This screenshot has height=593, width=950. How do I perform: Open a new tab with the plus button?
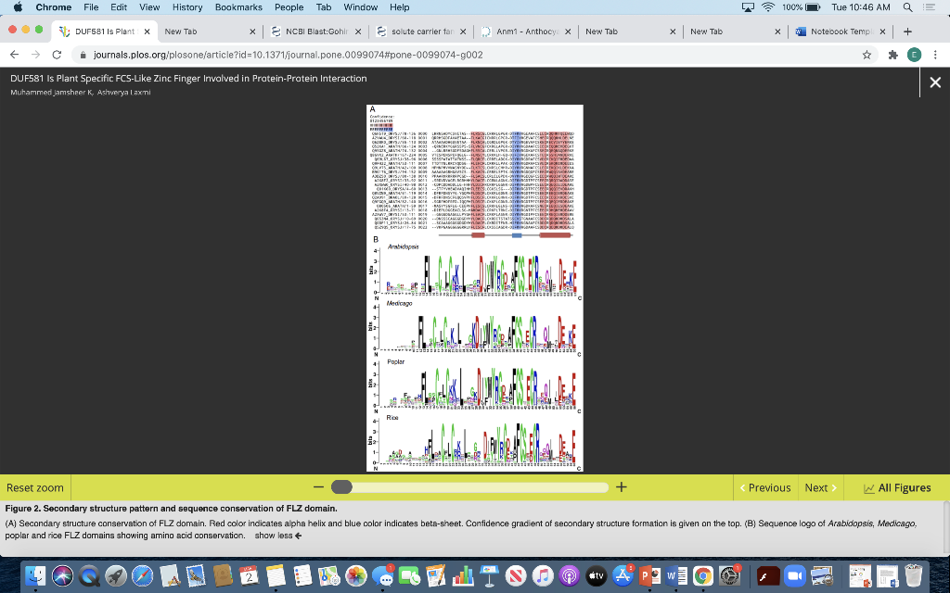tap(905, 30)
